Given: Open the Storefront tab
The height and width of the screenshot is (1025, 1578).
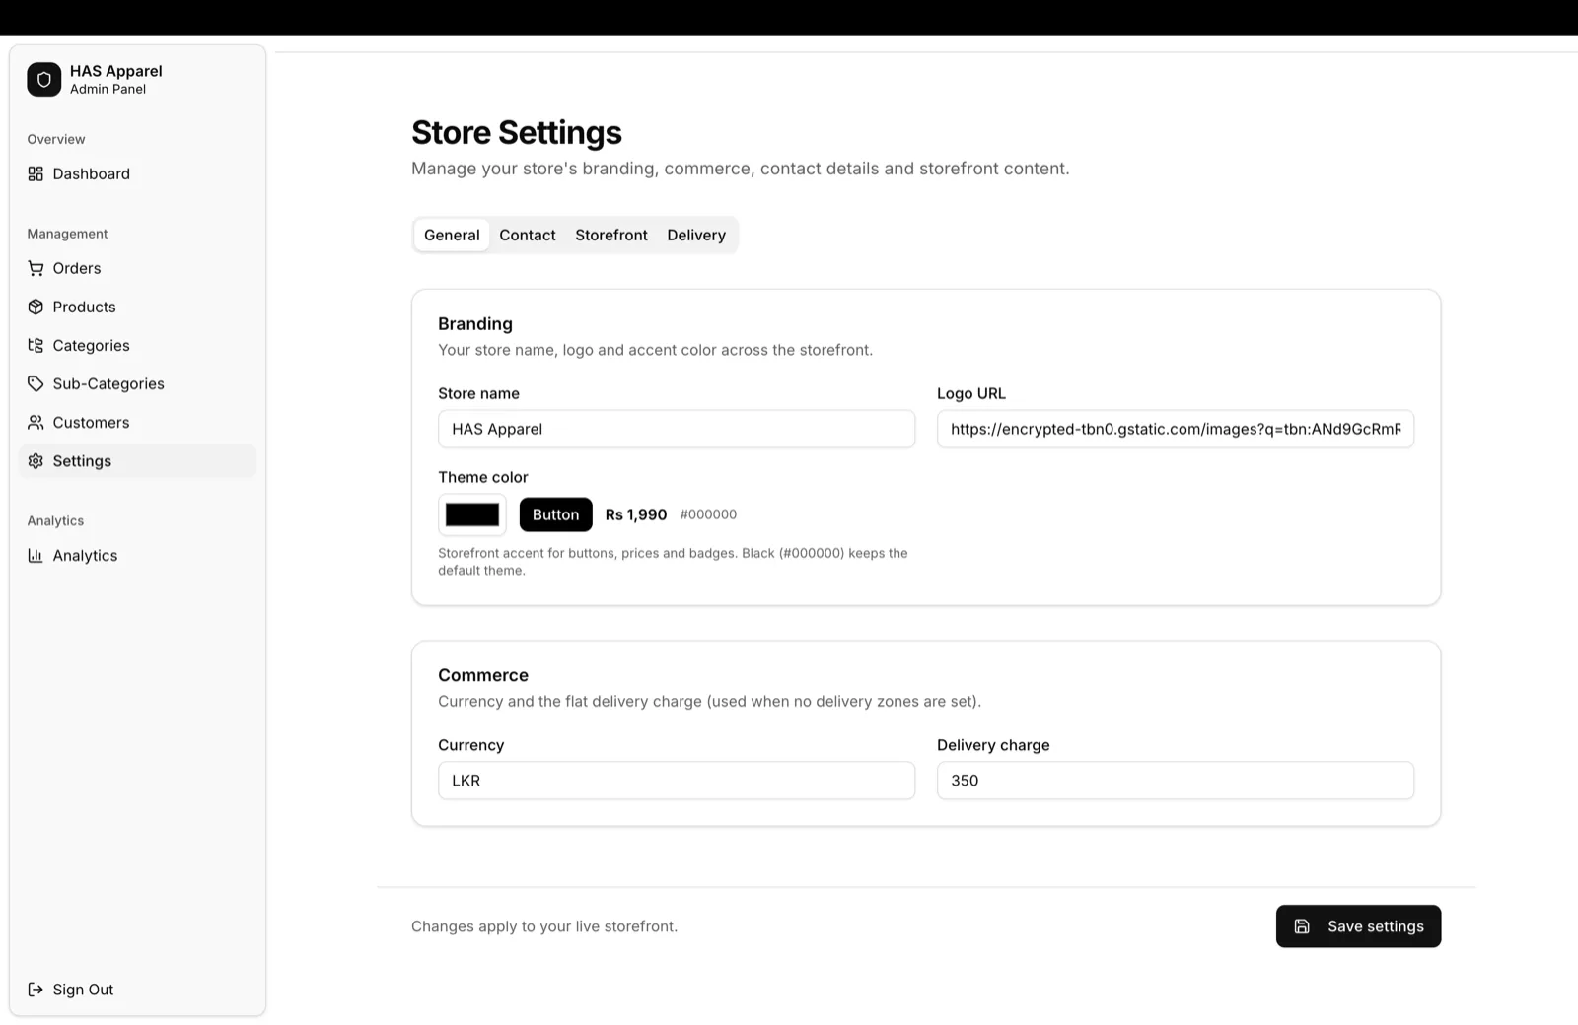Looking at the screenshot, I should tap(611, 235).
